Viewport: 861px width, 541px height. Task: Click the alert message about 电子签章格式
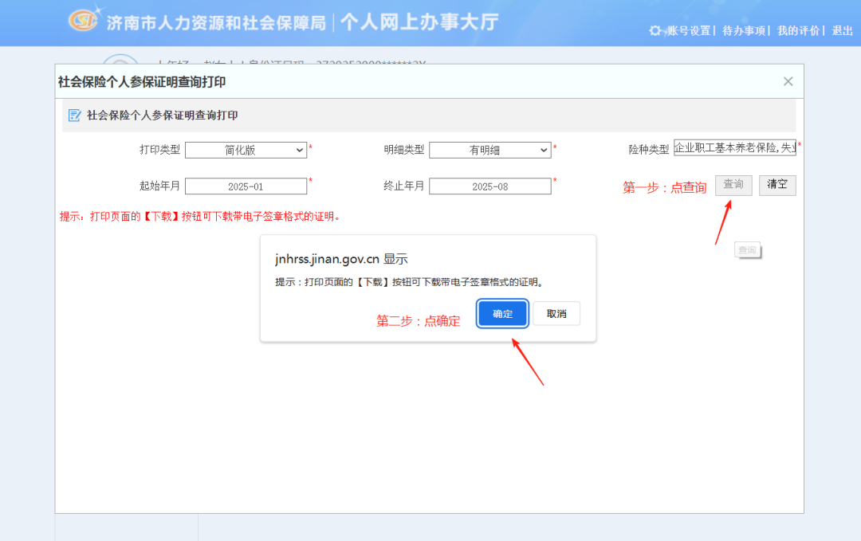411,282
